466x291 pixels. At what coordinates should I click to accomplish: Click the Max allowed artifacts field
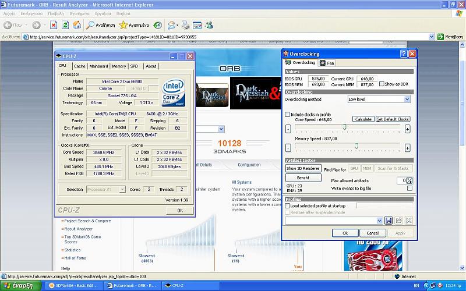click(401, 180)
